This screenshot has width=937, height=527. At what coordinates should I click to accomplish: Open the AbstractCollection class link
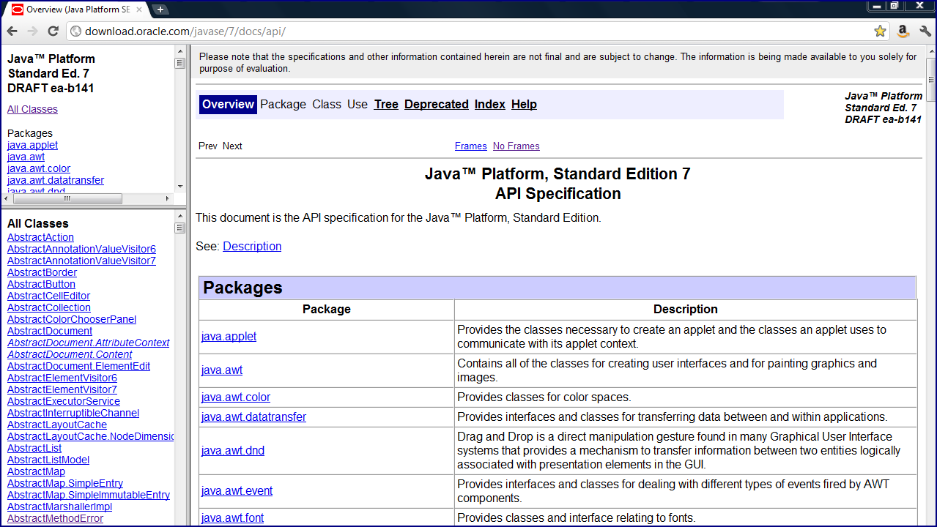[49, 308]
